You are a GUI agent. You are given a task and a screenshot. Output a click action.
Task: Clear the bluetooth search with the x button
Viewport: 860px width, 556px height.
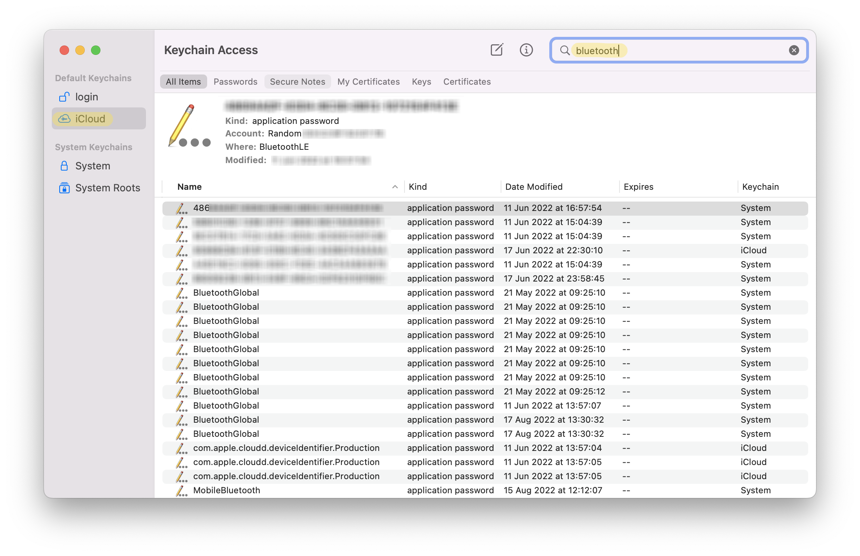(794, 50)
